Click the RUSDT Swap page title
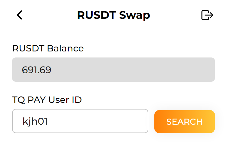 click(113, 15)
